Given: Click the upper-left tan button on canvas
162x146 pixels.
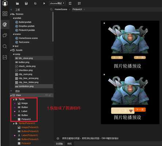Looking at the screenshot, I should click(x=117, y=58).
